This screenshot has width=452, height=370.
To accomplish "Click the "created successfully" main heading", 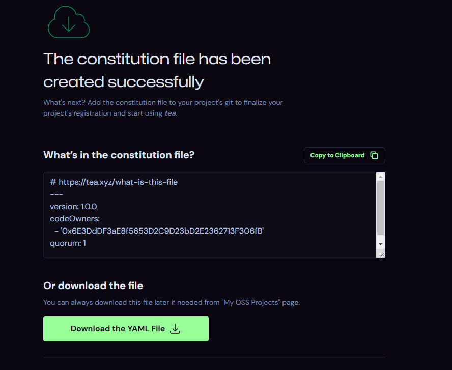I will tap(124, 81).
